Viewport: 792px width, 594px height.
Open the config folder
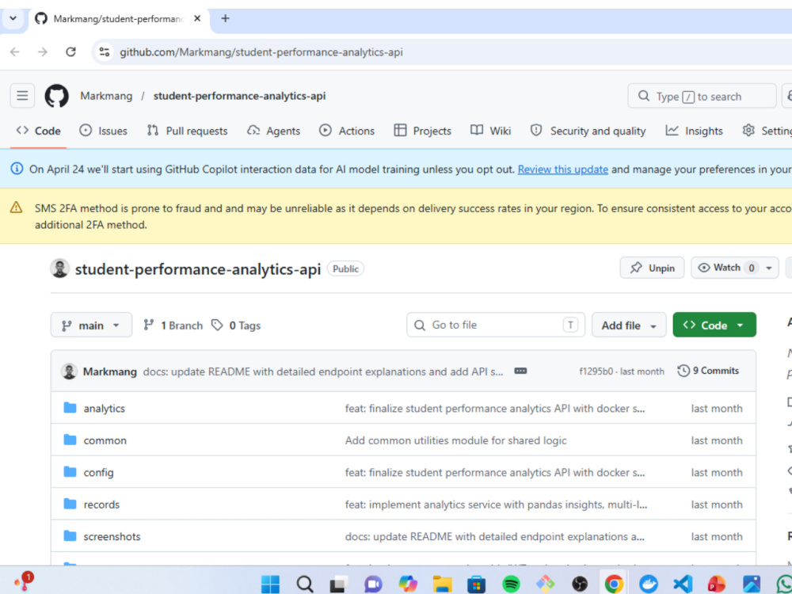point(98,472)
